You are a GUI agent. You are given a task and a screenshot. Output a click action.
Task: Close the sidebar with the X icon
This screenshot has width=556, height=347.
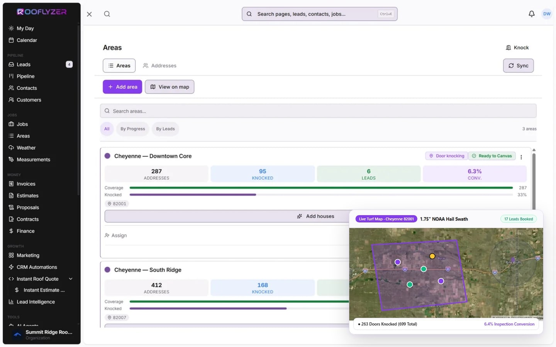[x=89, y=14]
